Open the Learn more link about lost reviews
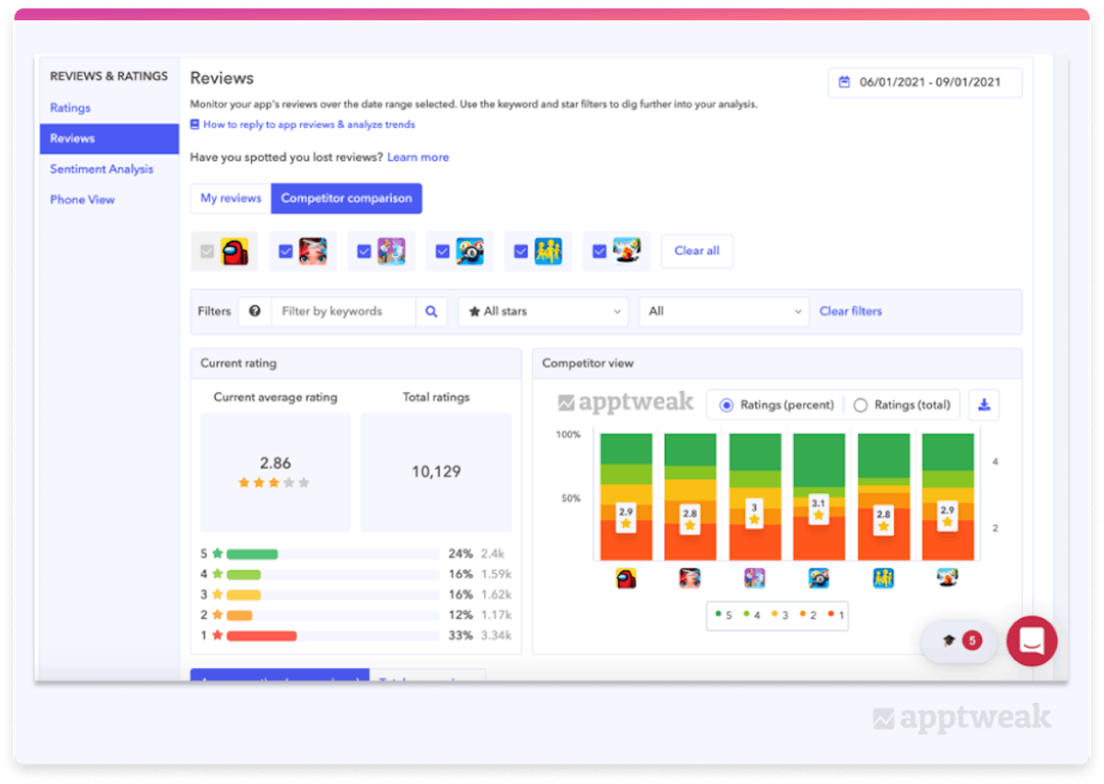This screenshot has width=1104, height=784. (418, 156)
